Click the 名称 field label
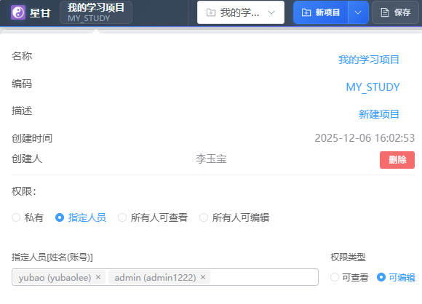 click(x=22, y=56)
